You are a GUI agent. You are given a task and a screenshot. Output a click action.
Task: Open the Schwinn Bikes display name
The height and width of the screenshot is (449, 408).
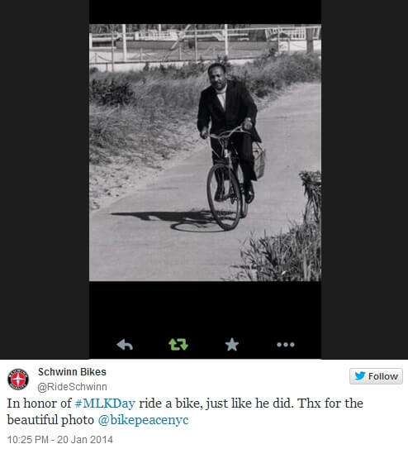pos(72,372)
